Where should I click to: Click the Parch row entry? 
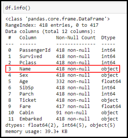click(62, 94)
